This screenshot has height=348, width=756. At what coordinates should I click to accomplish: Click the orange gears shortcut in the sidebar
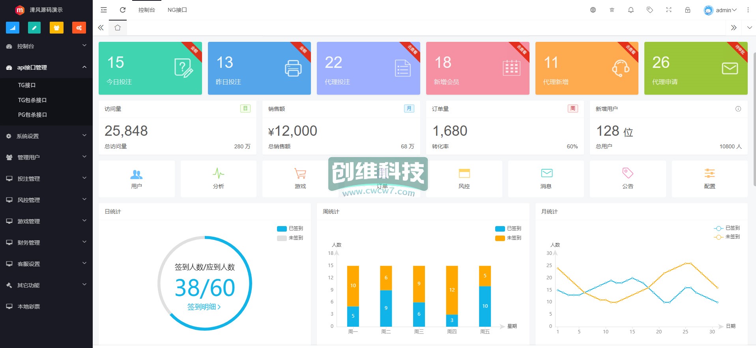pyautogui.click(x=79, y=28)
